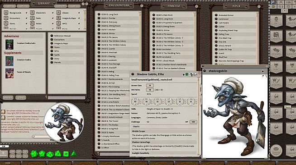Viewport: 296px width, 165px height.
Task: Open Encounters entry in Library module list
Action: tap(67, 40)
